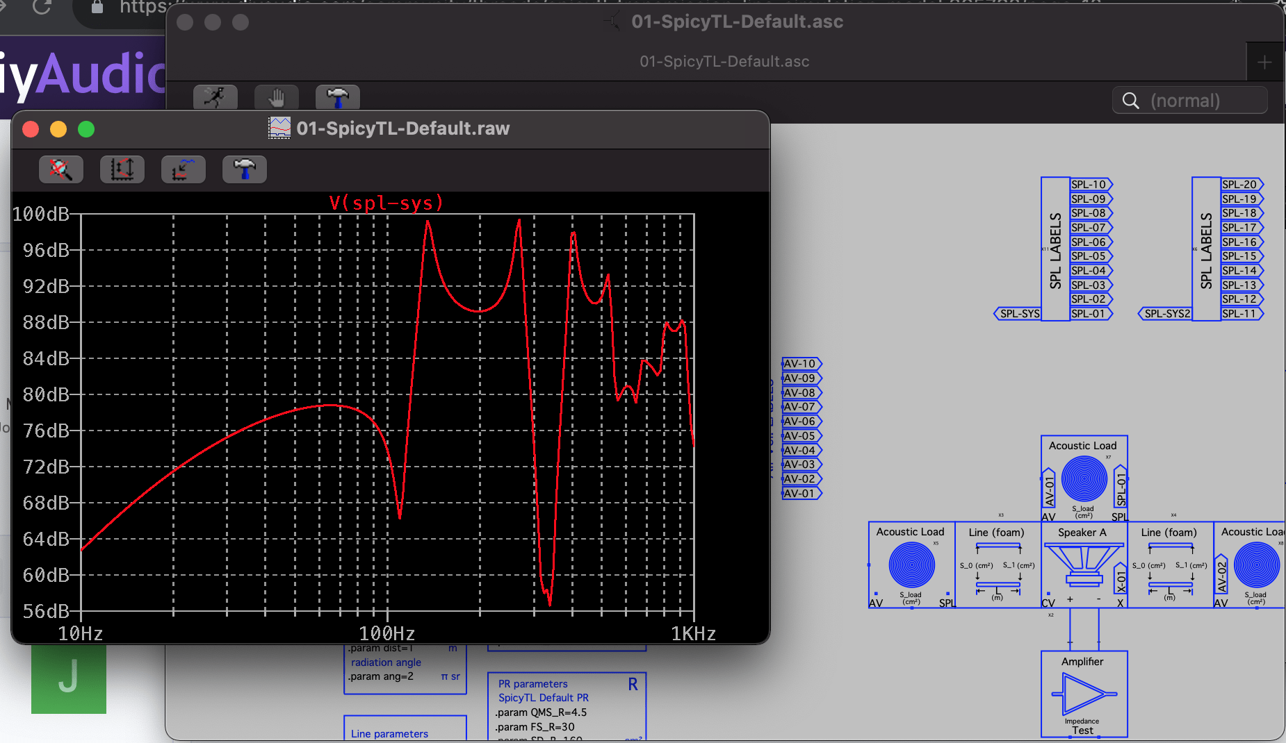Screen dimensions: 1286x743
Task: Click the magnifier icon in search field
Action: click(1131, 101)
